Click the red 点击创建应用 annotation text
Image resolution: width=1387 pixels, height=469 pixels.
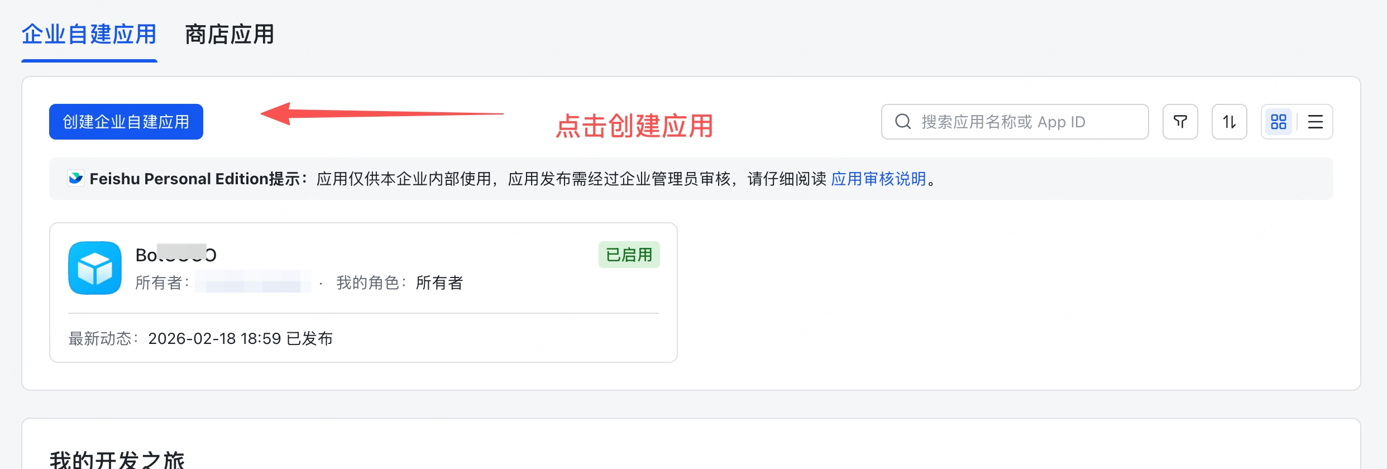click(x=634, y=126)
